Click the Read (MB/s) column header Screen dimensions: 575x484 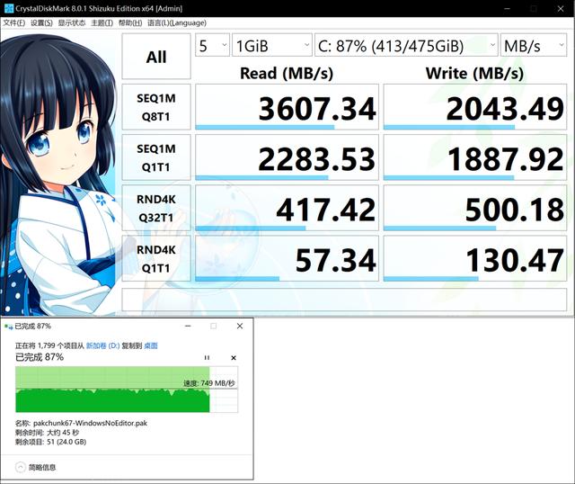click(x=287, y=73)
